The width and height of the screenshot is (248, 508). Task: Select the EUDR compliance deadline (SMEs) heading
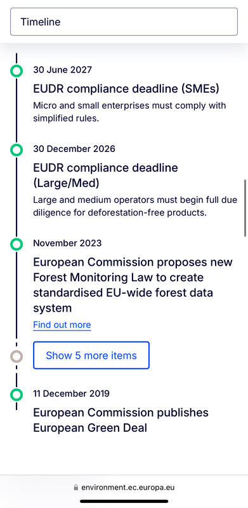tap(126, 88)
